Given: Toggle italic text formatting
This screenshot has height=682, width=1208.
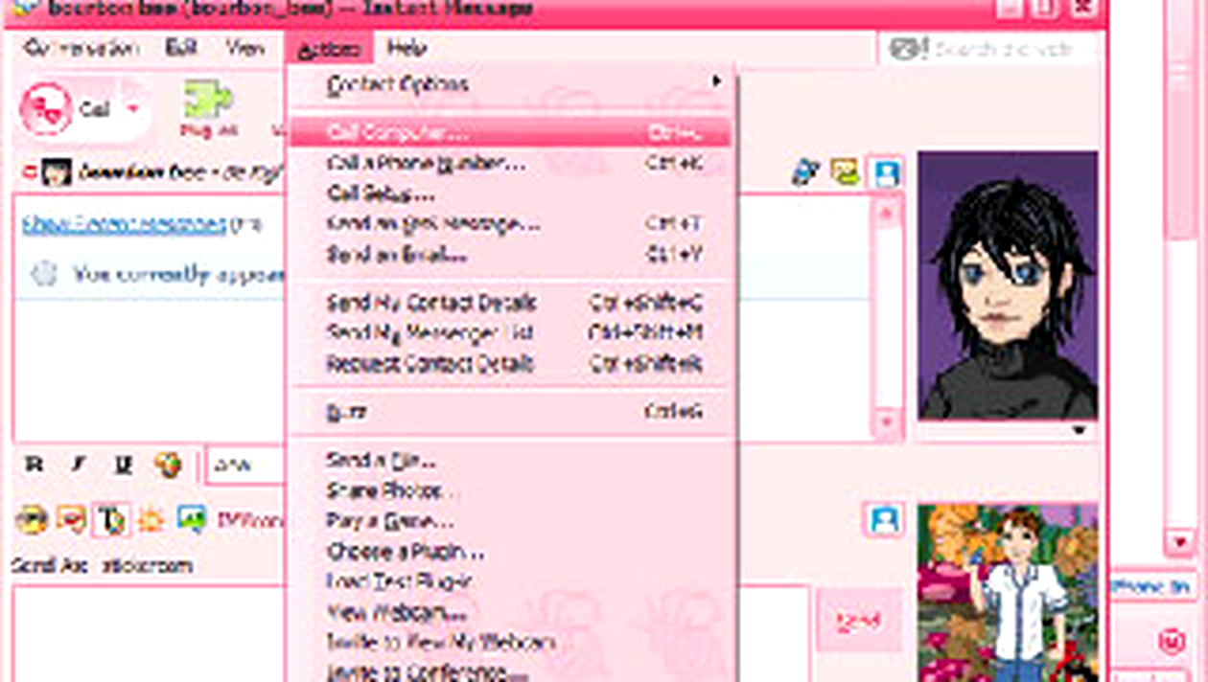Looking at the screenshot, I should [80, 466].
